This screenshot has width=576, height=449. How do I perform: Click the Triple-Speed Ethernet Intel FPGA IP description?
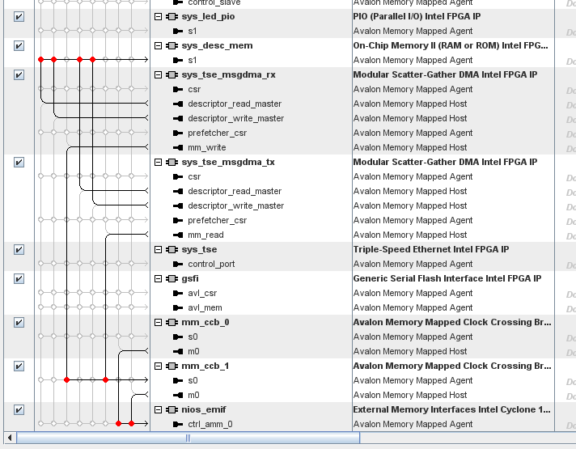[431, 249]
